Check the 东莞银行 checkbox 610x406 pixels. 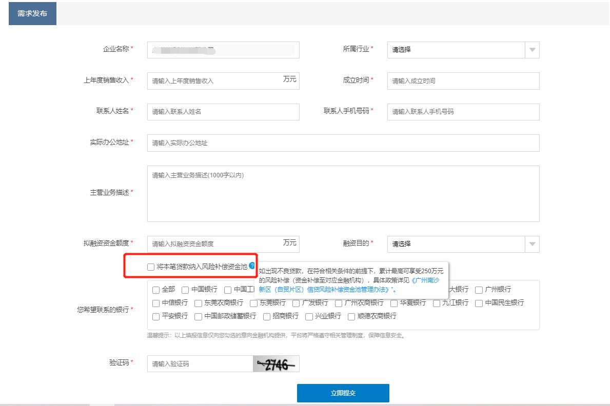click(253, 303)
